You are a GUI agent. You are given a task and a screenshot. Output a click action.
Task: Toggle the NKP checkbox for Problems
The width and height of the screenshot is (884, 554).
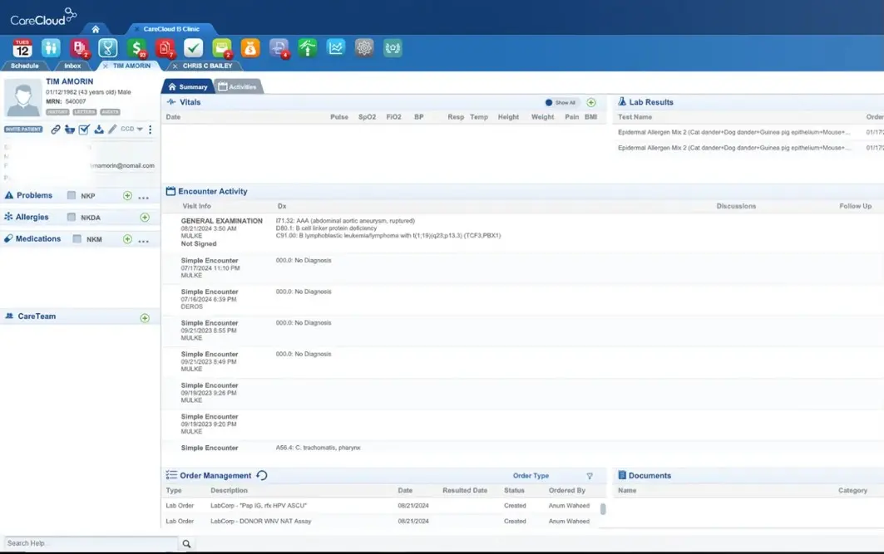(71, 194)
